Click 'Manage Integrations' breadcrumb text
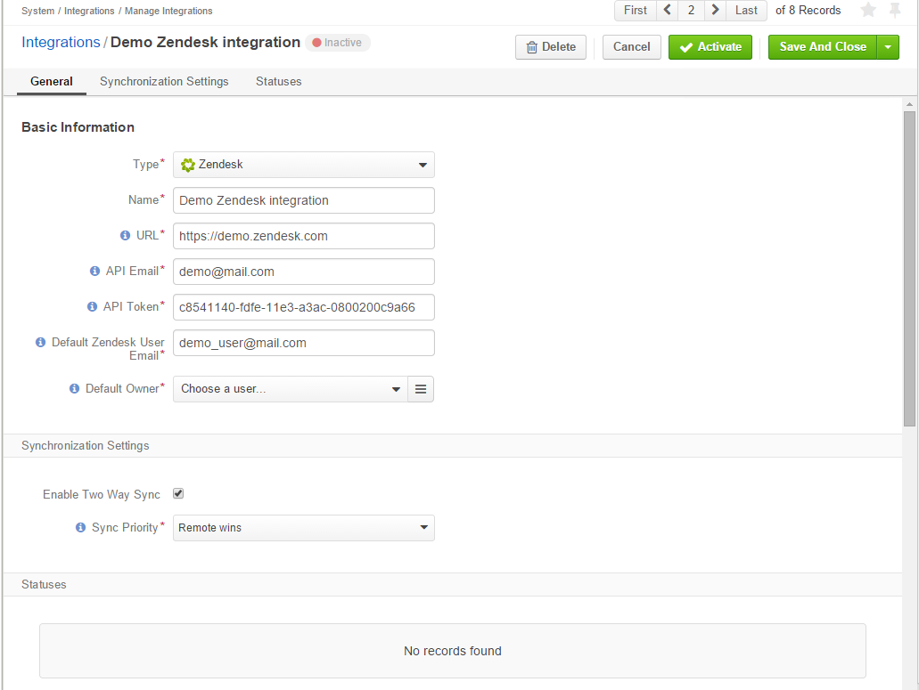 click(168, 11)
